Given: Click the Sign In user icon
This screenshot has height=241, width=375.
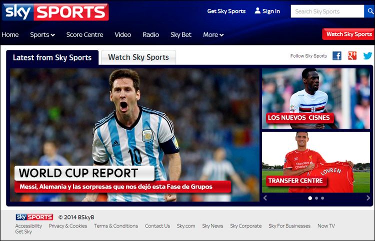Looking at the screenshot, I should tap(257, 11).
